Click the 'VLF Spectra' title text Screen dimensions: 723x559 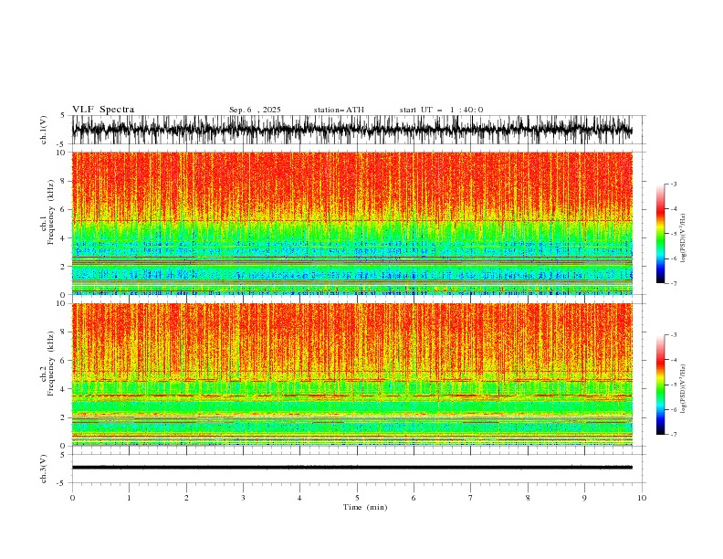[x=103, y=110]
